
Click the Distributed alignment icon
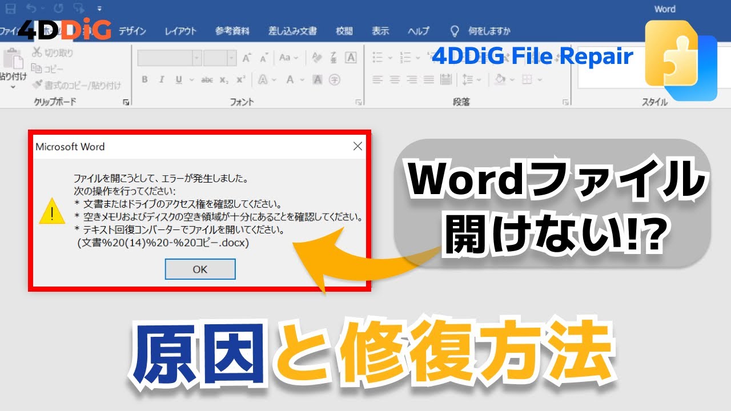(446, 80)
